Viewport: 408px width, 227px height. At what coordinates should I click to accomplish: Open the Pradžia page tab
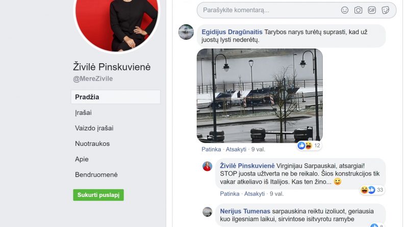pyautogui.click(x=116, y=97)
